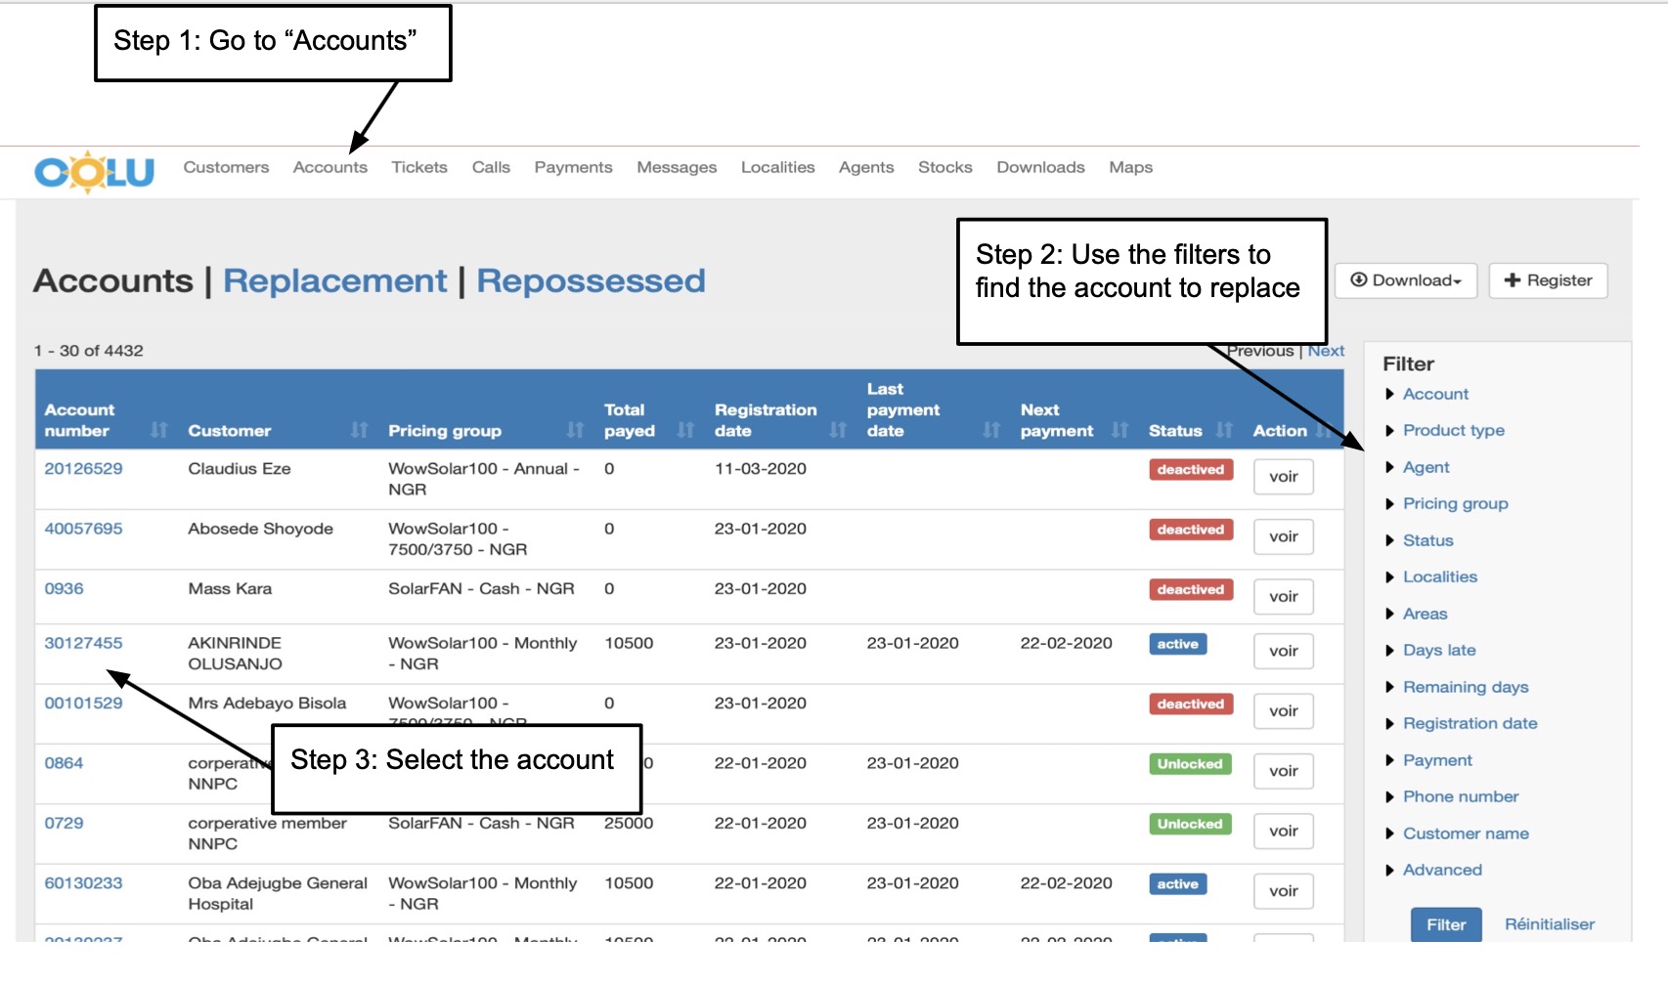This screenshot has height=983, width=1668.
Task: Open account number 30127455
Action: click(x=83, y=643)
